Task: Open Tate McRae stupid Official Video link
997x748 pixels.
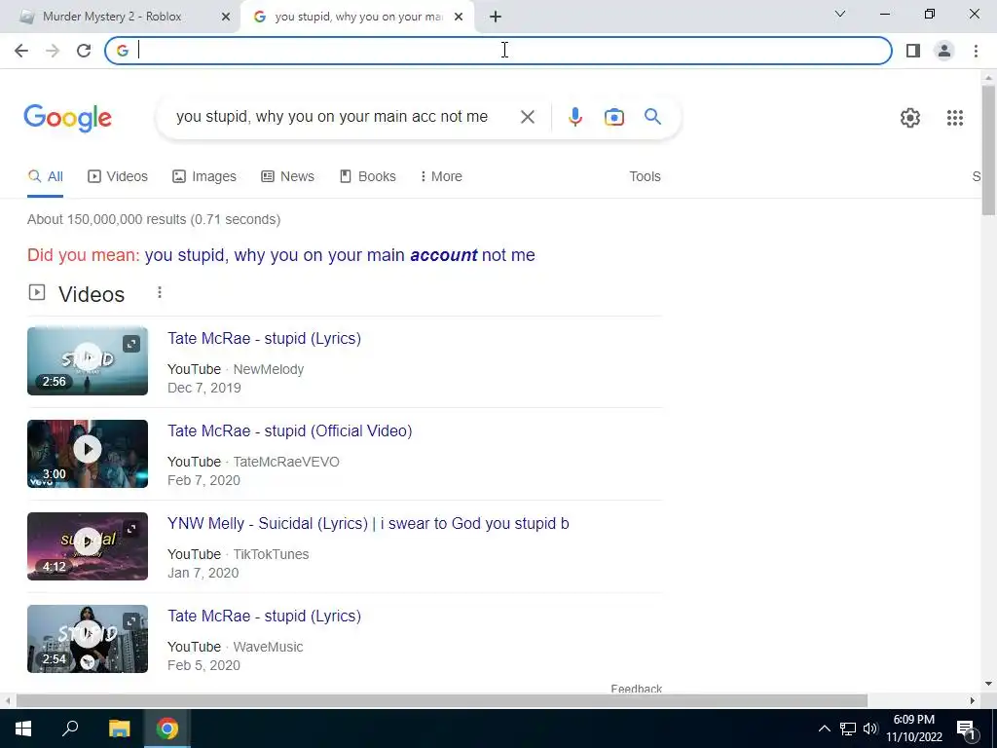Action: click(289, 430)
